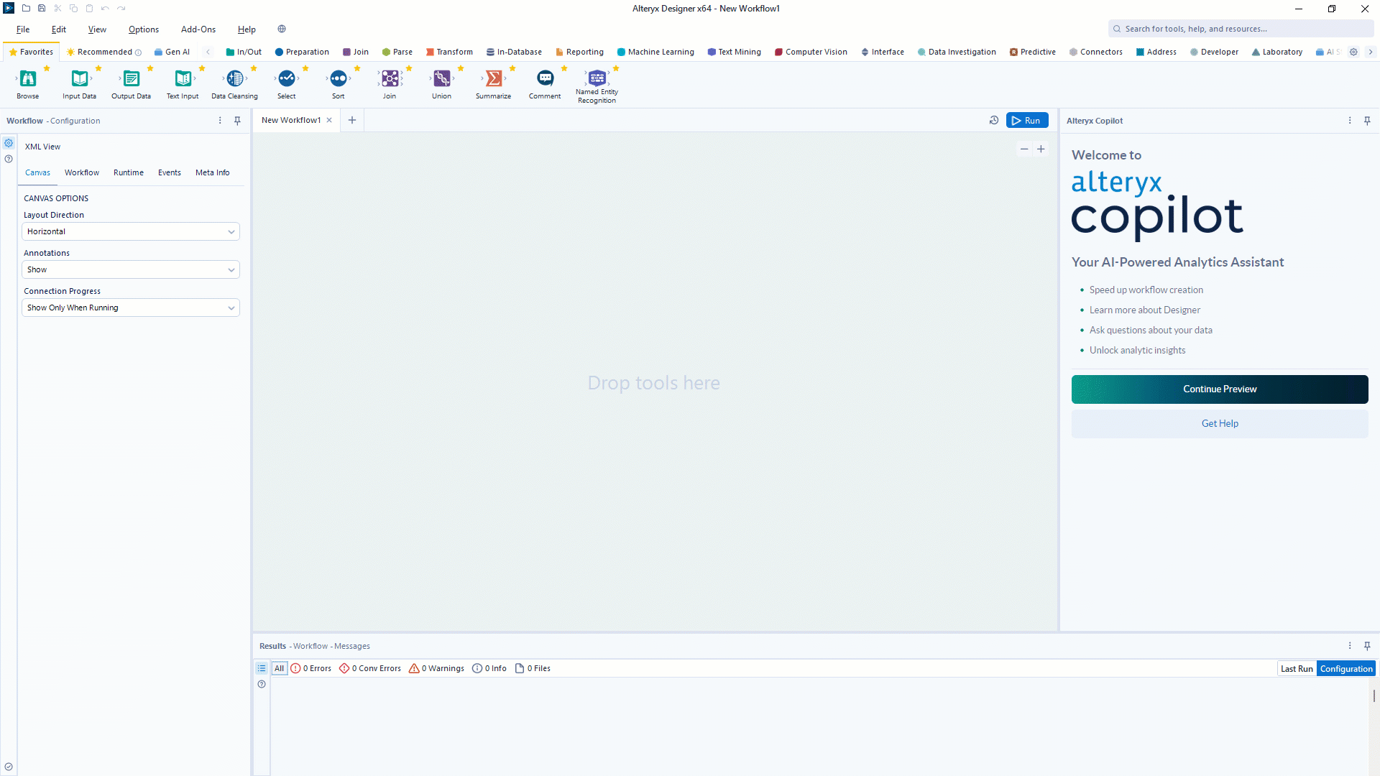Viewport: 1380px width, 776px height.
Task: Open the workflow run history icon
Action: point(994,121)
